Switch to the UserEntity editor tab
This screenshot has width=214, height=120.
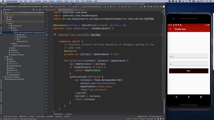51,10
